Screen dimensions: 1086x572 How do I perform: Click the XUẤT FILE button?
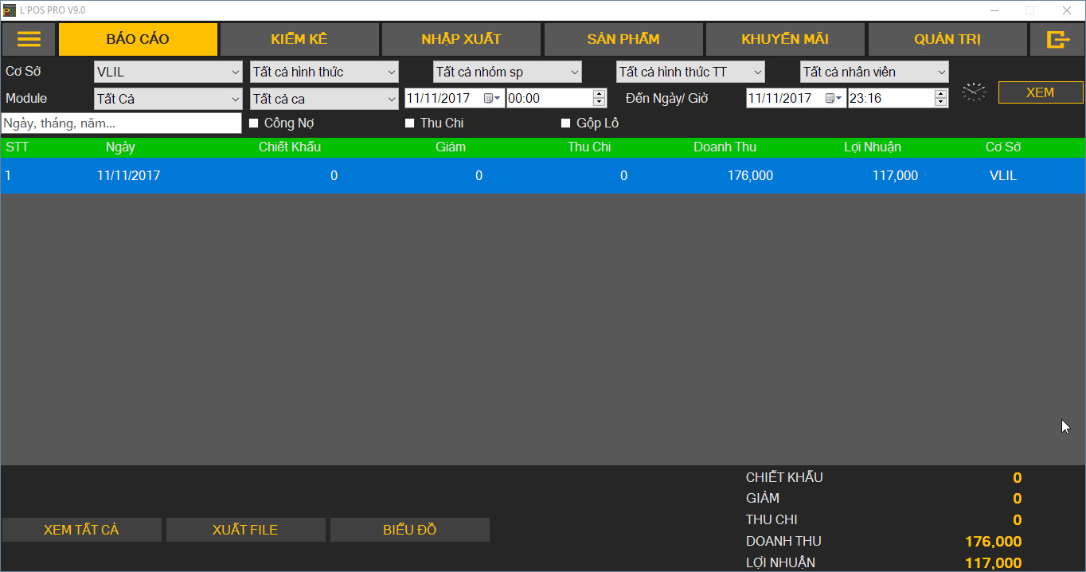[x=245, y=530]
